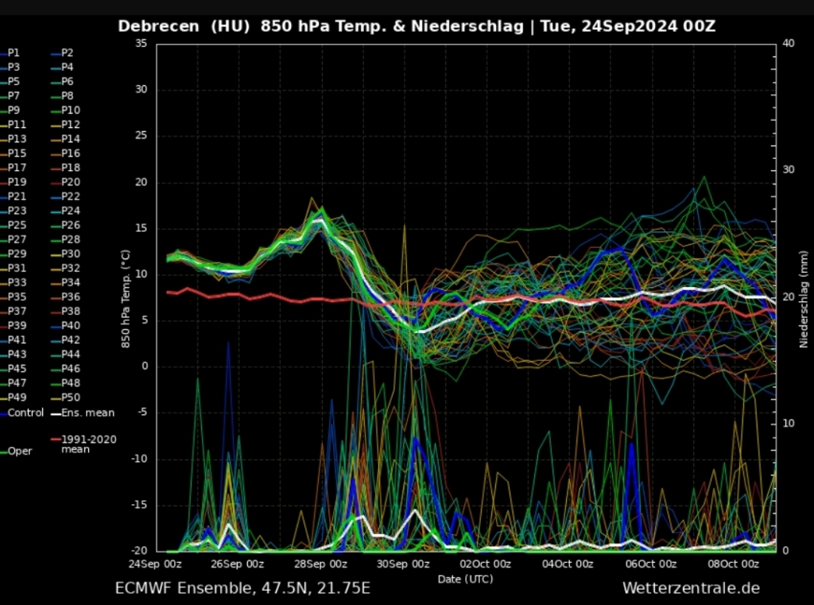Image resolution: width=814 pixels, height=605 pixels.
Task: Click the ECMWF Ensemble coordinates caption
Action: 242,588
